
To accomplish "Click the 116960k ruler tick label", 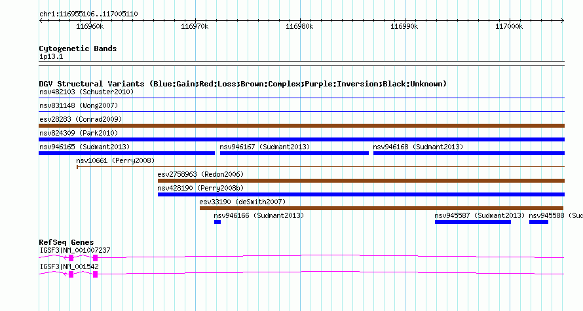I will (90, 26).
